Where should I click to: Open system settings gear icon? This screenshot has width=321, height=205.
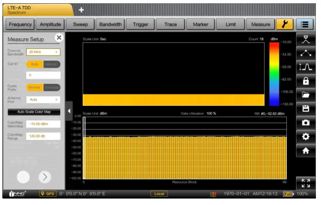(306, 137)
